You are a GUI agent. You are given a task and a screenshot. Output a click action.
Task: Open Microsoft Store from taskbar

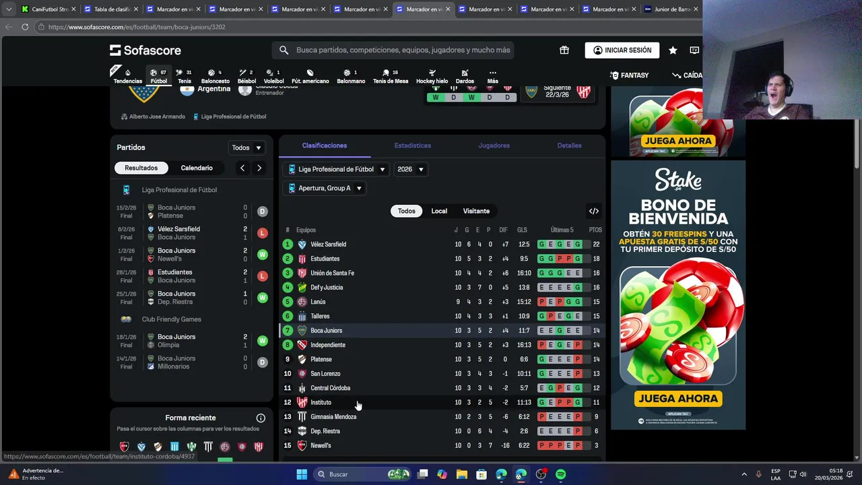(482, 474)
